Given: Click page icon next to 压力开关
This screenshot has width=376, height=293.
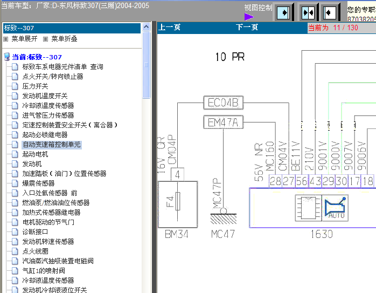Looking at the screenshot, I should pyautogui.click(x=15, y=86).
